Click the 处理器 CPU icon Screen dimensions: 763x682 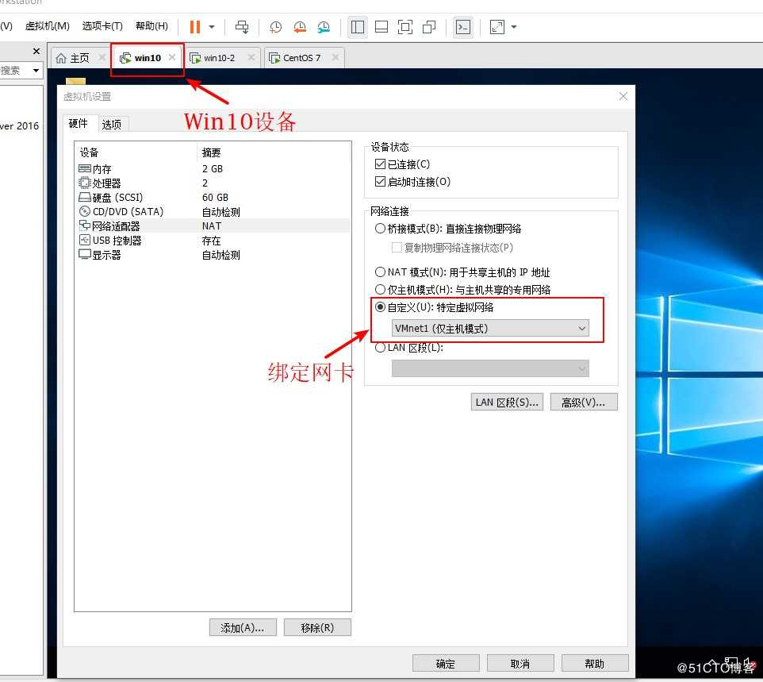coord(85,183)
